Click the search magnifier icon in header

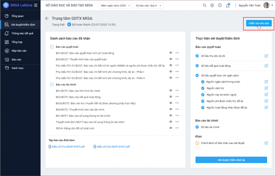pos(205,5)
